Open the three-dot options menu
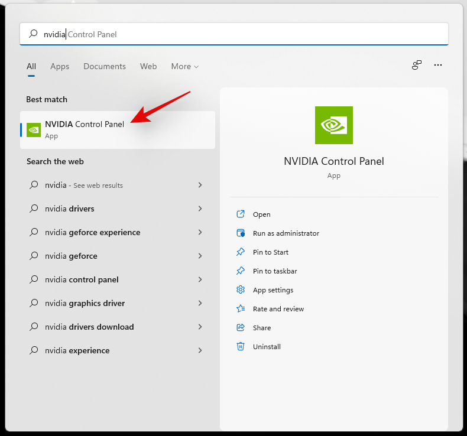This screenshot has height=436, width=467. [x=438, y=65]
